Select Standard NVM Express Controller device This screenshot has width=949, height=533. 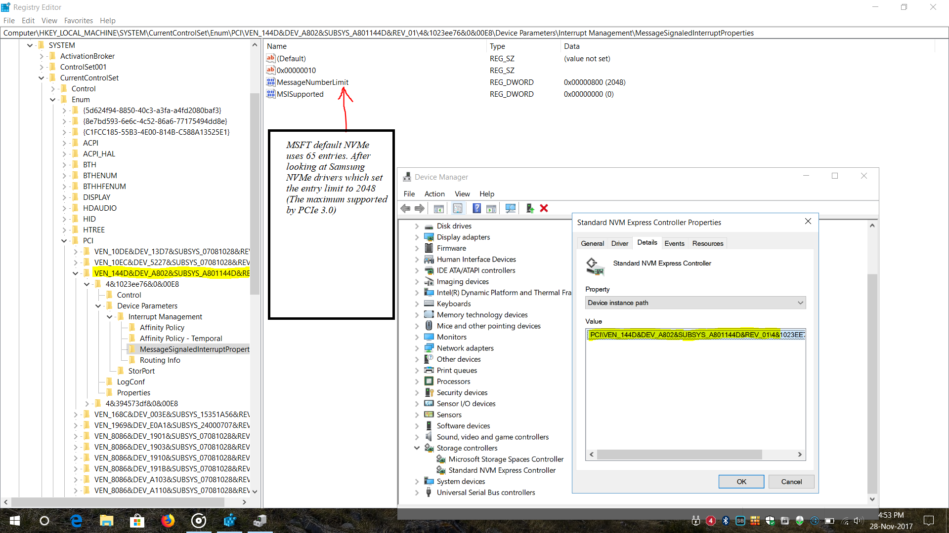[502, 470]
